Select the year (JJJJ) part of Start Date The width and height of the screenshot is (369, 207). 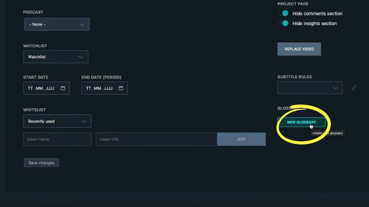click(50, 89)
